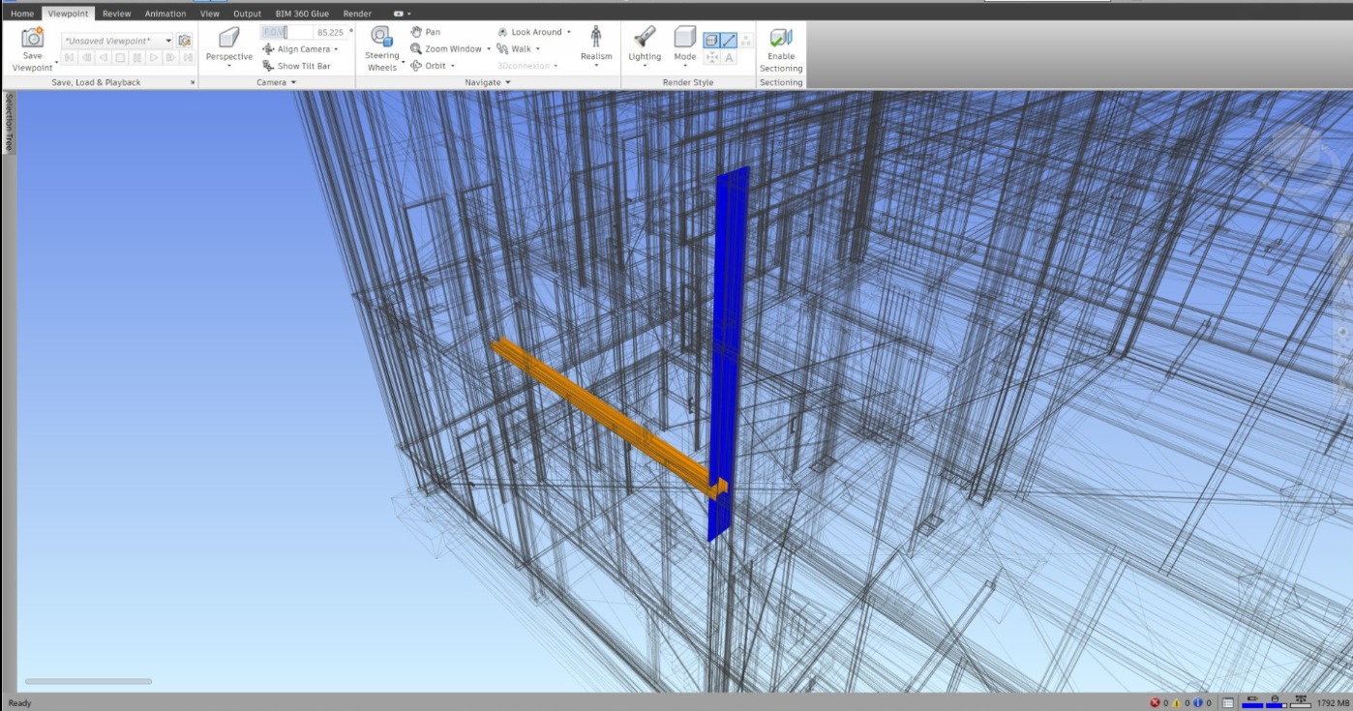
Task: Click the F.O.V. slider
Action: [x=286, y=32]
